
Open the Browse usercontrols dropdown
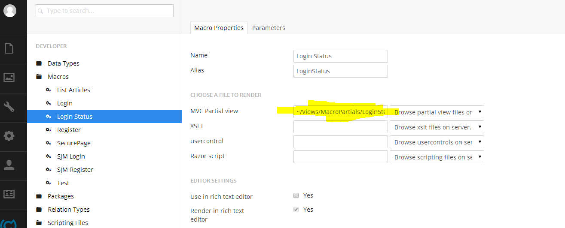(437, 142)
